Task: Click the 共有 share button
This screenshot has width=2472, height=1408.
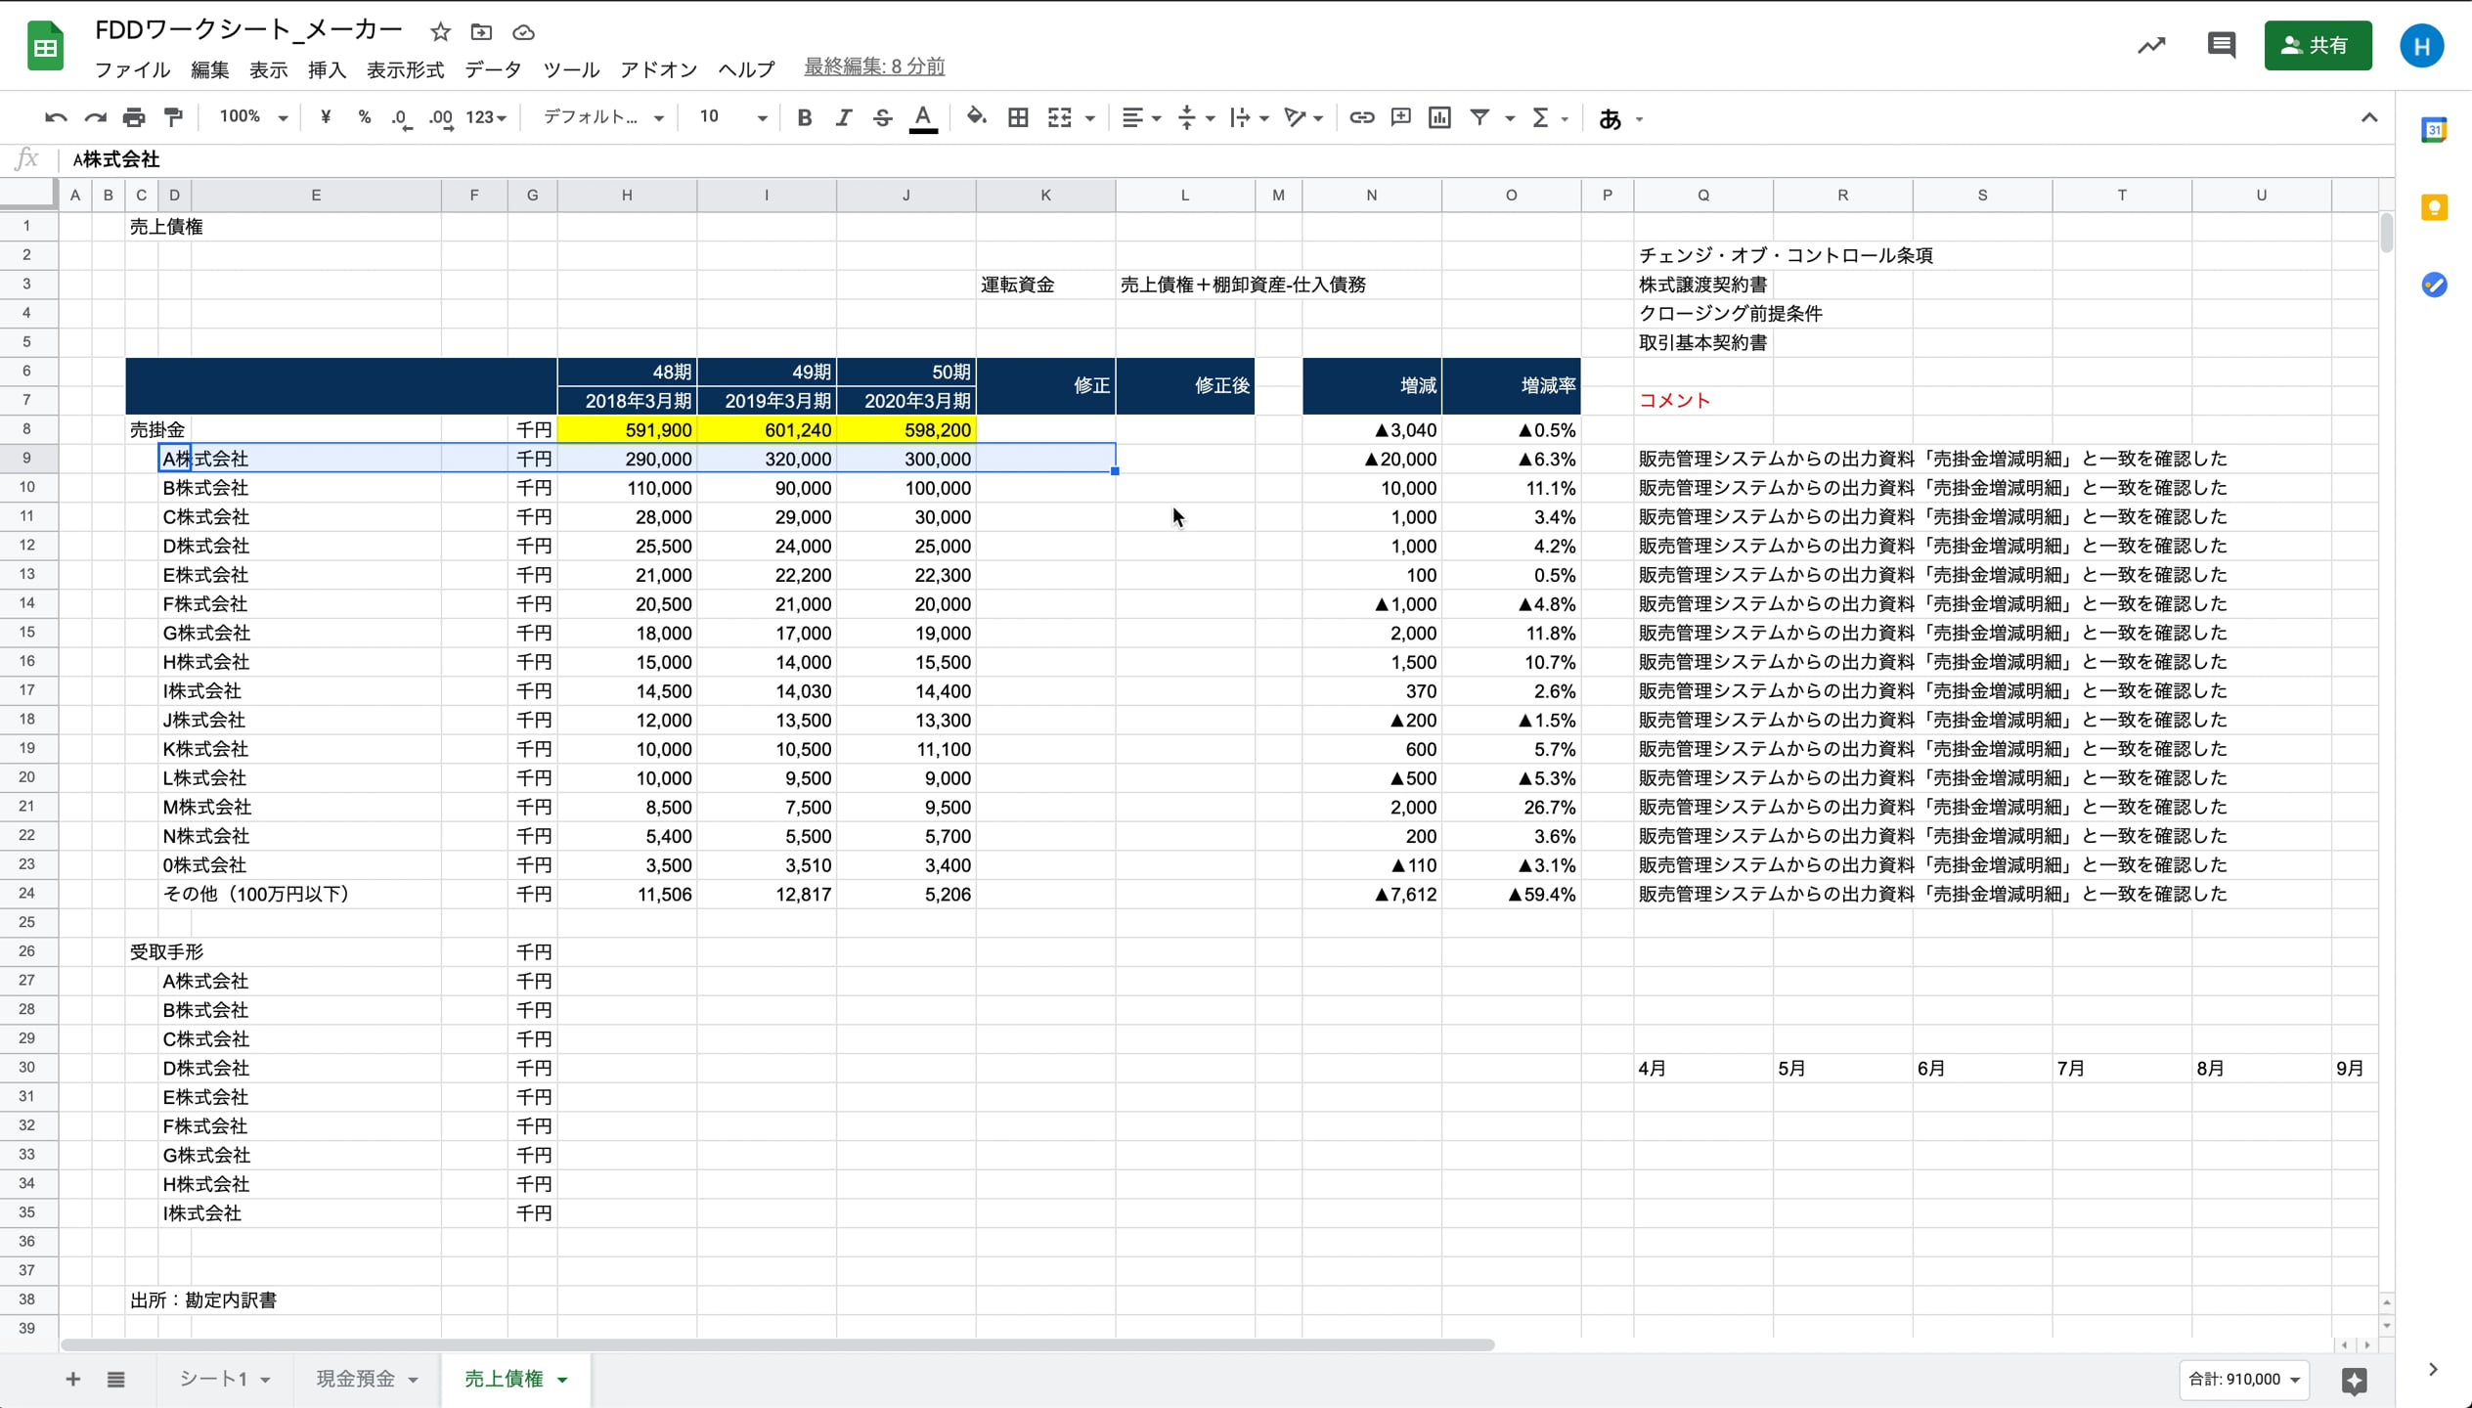Action: click(2317, 45)
